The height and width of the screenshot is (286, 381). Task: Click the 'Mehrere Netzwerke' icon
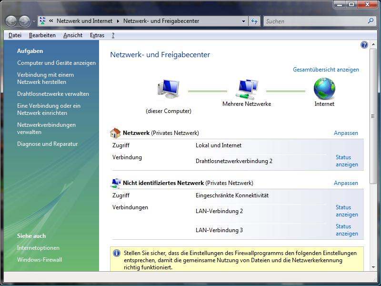point(247,90)
